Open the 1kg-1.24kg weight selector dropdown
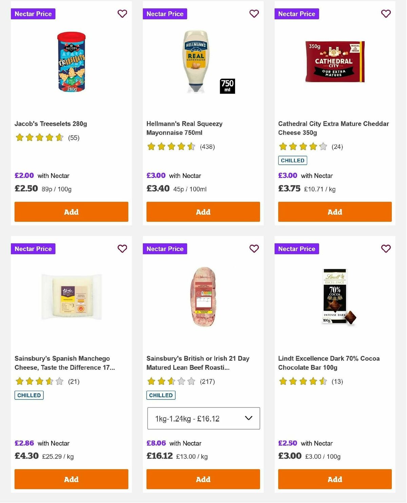Image resolution: width=407 pixels, height=503 pixels. pyautogui.click(x=203, y=418)
